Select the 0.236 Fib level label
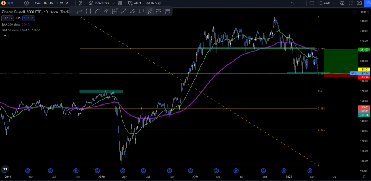The width and height of the screenshot is (371, 181). [321, 130]
